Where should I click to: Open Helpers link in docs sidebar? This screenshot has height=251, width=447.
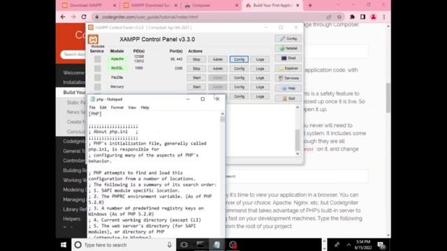71,219
